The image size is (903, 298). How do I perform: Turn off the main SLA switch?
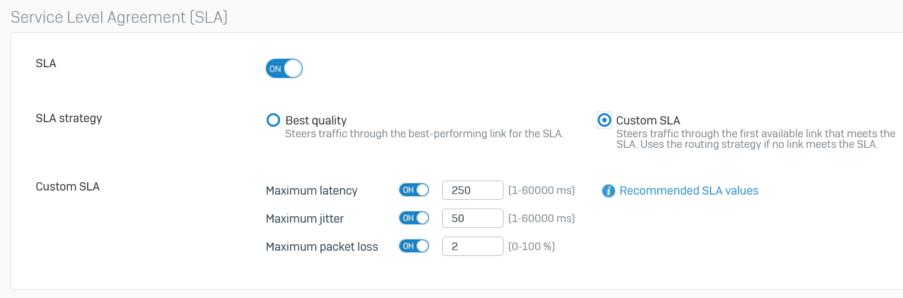(x=284, y=69)
